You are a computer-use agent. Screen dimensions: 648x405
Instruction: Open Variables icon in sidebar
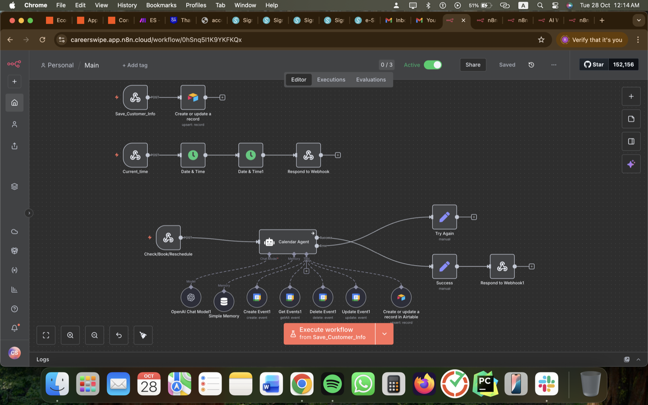pos(14,270)
